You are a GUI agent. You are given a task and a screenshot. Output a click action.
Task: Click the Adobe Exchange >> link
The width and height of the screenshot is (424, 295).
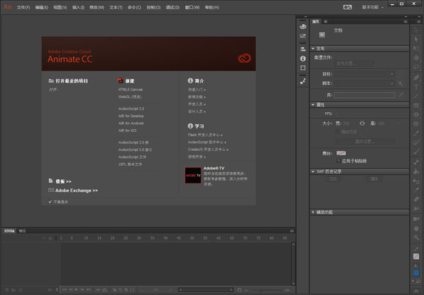[76, 191]
